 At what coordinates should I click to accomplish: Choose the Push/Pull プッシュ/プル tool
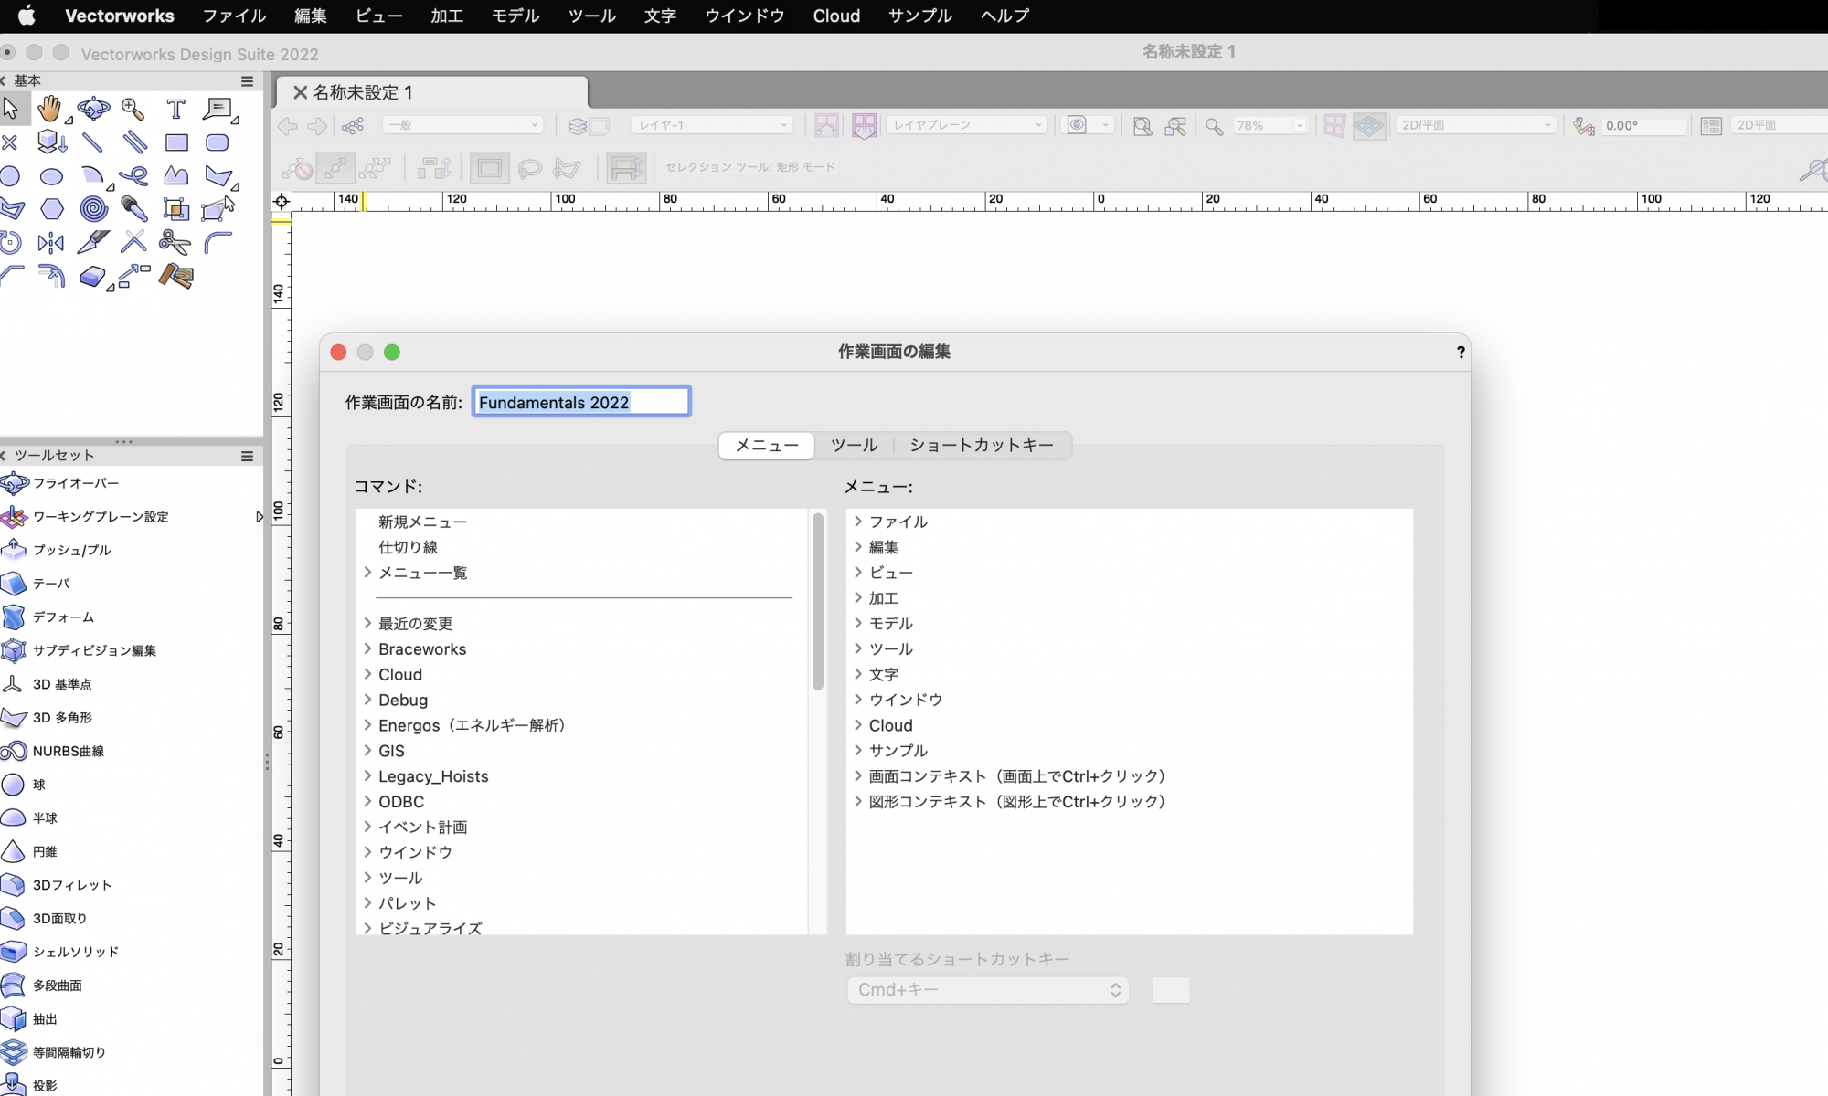tap(71, 550)
